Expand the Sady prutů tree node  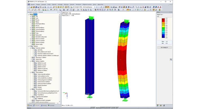pos(31,35)
